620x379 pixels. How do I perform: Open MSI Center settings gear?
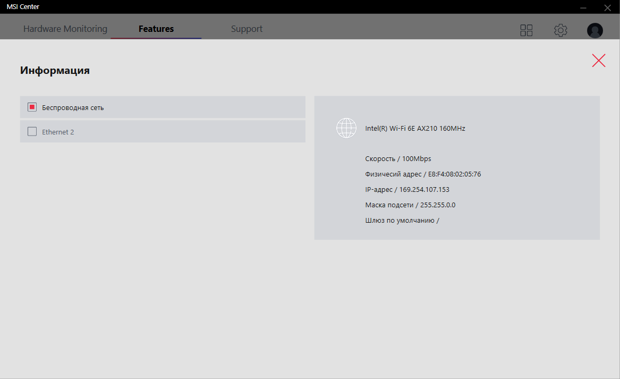(560, 30)
